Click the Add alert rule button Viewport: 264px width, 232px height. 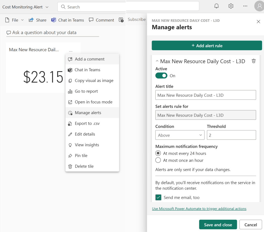pyautogui.click(x=207, y=46)
